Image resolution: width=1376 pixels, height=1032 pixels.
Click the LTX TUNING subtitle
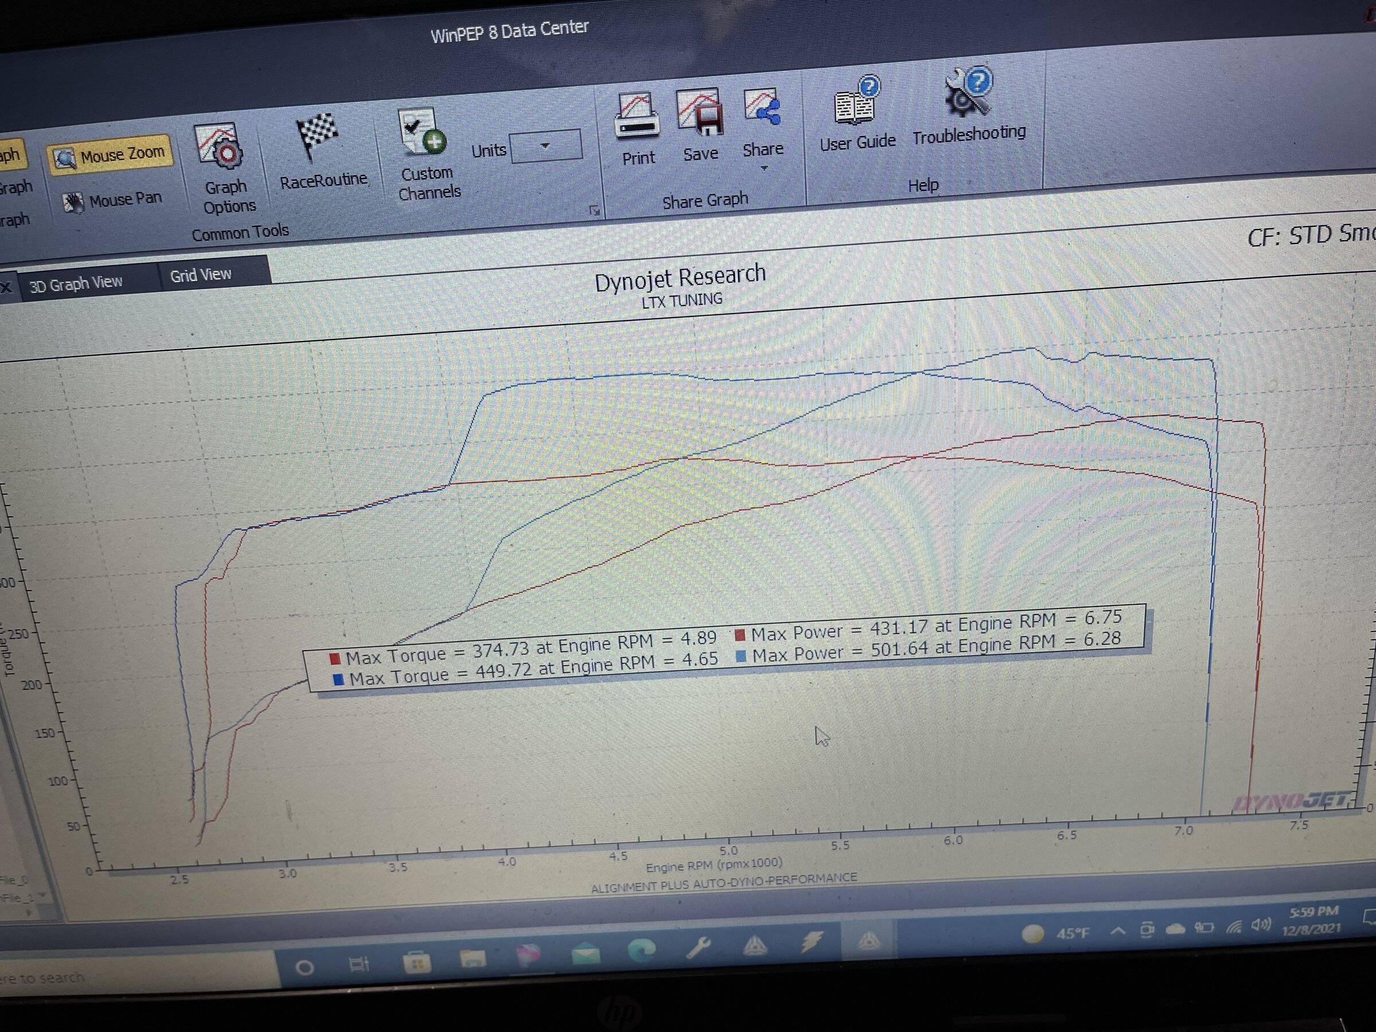tap(682, 300)
